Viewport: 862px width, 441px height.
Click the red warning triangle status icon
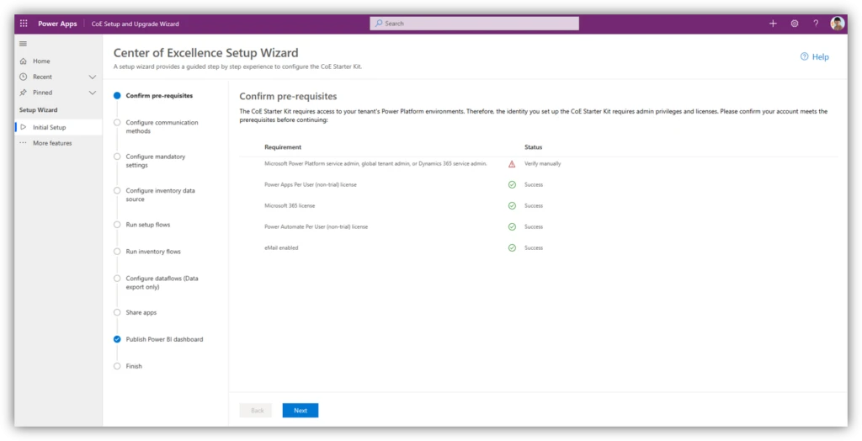pyautogui.click(x=512, y=164)
